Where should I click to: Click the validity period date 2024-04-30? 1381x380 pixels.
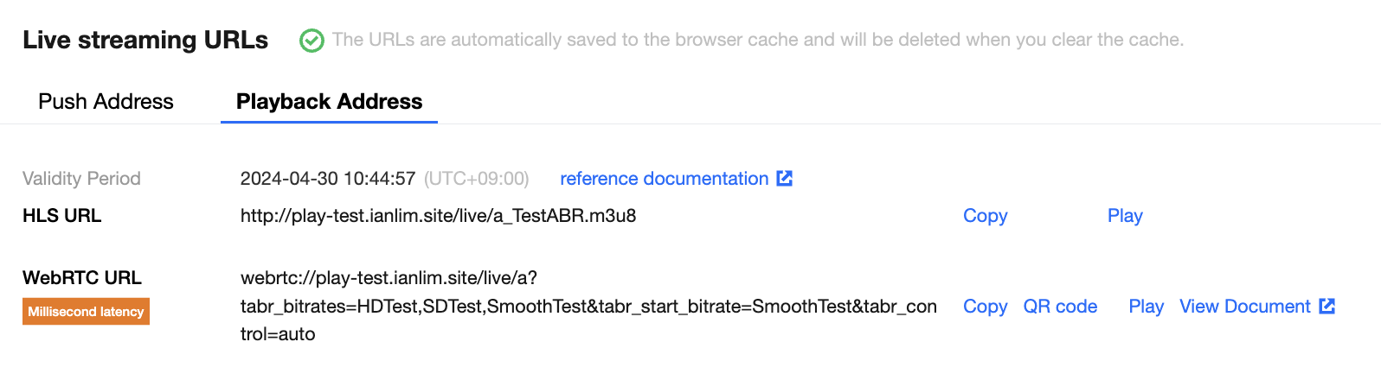289,179
